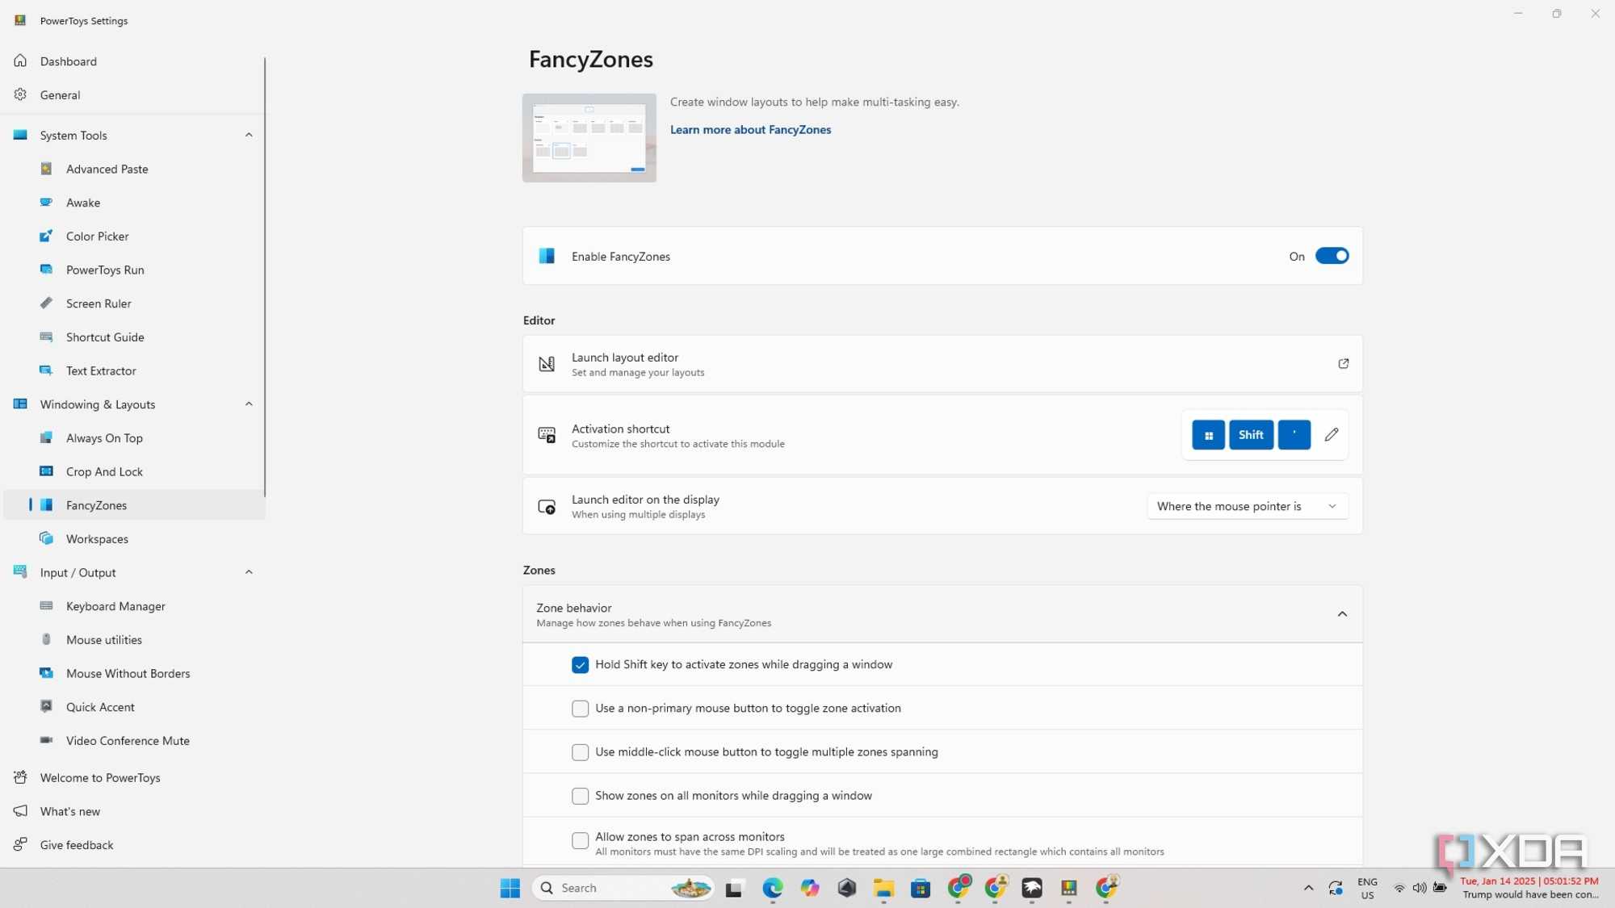Click the launch layout editor external icon
The image size is (1615, 908).
1344,364
